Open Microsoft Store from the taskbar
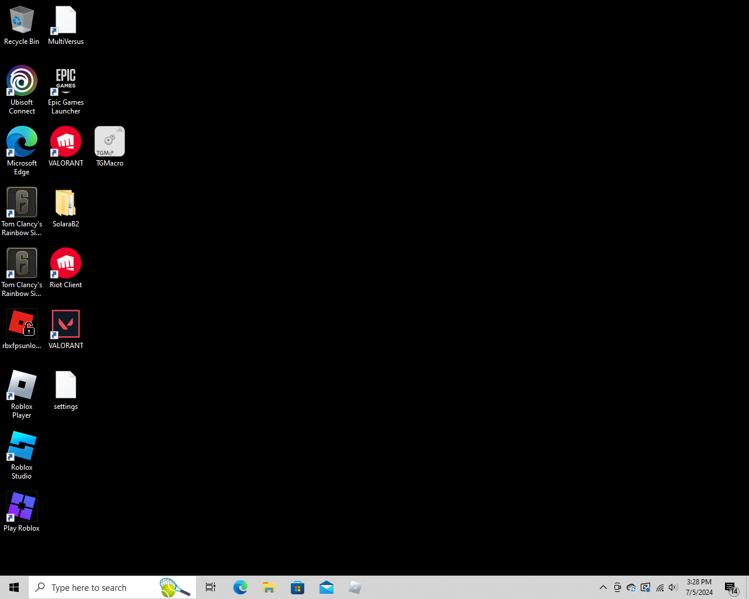The image size is (749, 599). 297,587
